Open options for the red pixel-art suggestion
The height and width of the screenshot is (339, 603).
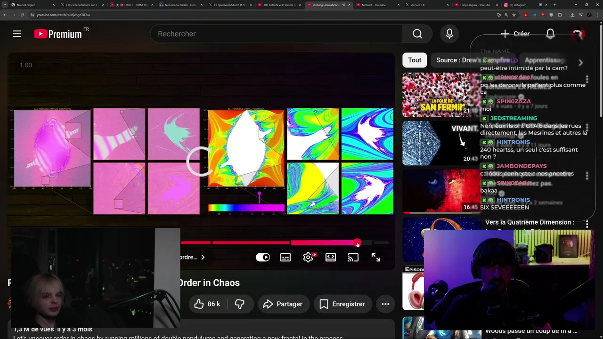pyautogui.click(x=587, y=176)
